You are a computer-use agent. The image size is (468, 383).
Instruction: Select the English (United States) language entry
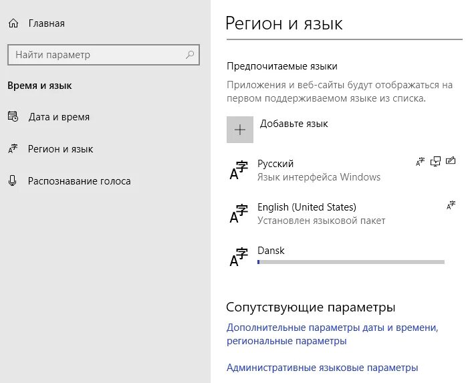[307, 207]
